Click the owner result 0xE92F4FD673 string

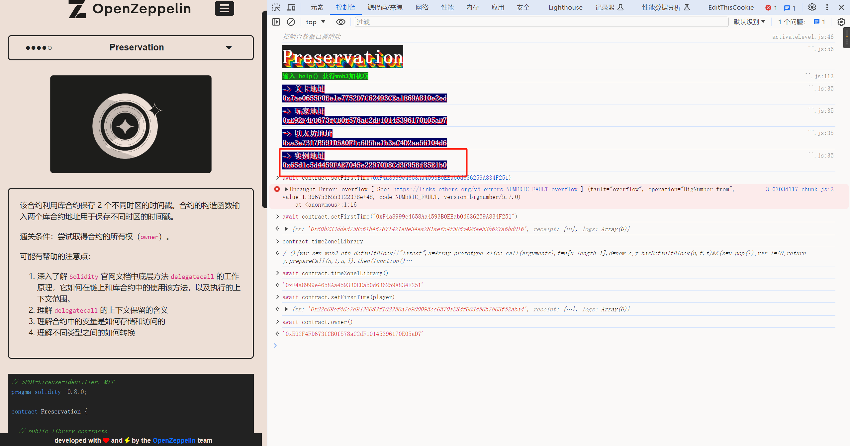[x=353, y=334]
